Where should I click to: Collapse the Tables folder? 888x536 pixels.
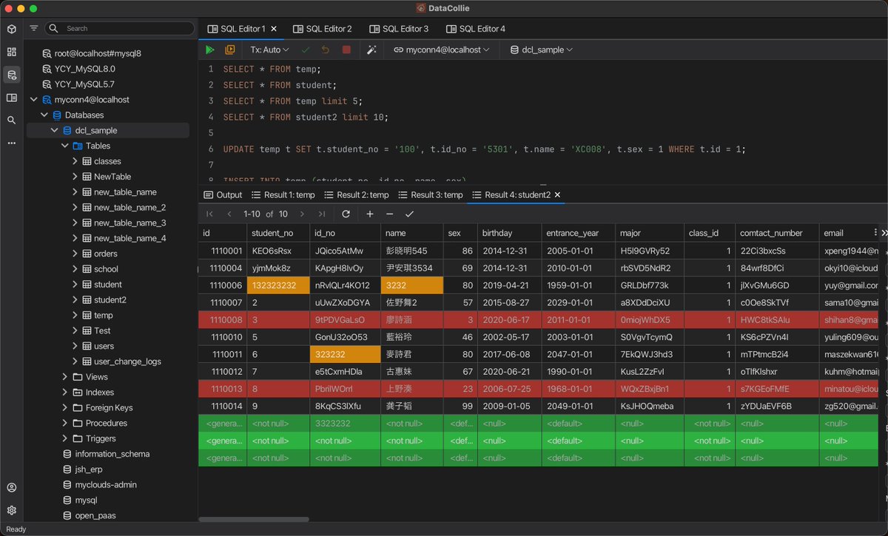(x=65, y=146)
